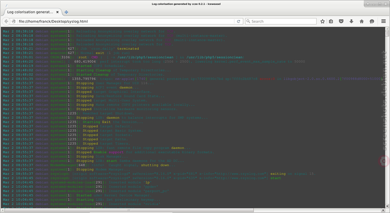Click 'libgobject-2.0.so.0.4600.2' in kernel line

tap(312, 79)
